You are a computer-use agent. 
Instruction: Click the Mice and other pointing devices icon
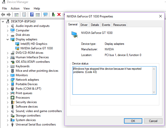click(12, 71)
